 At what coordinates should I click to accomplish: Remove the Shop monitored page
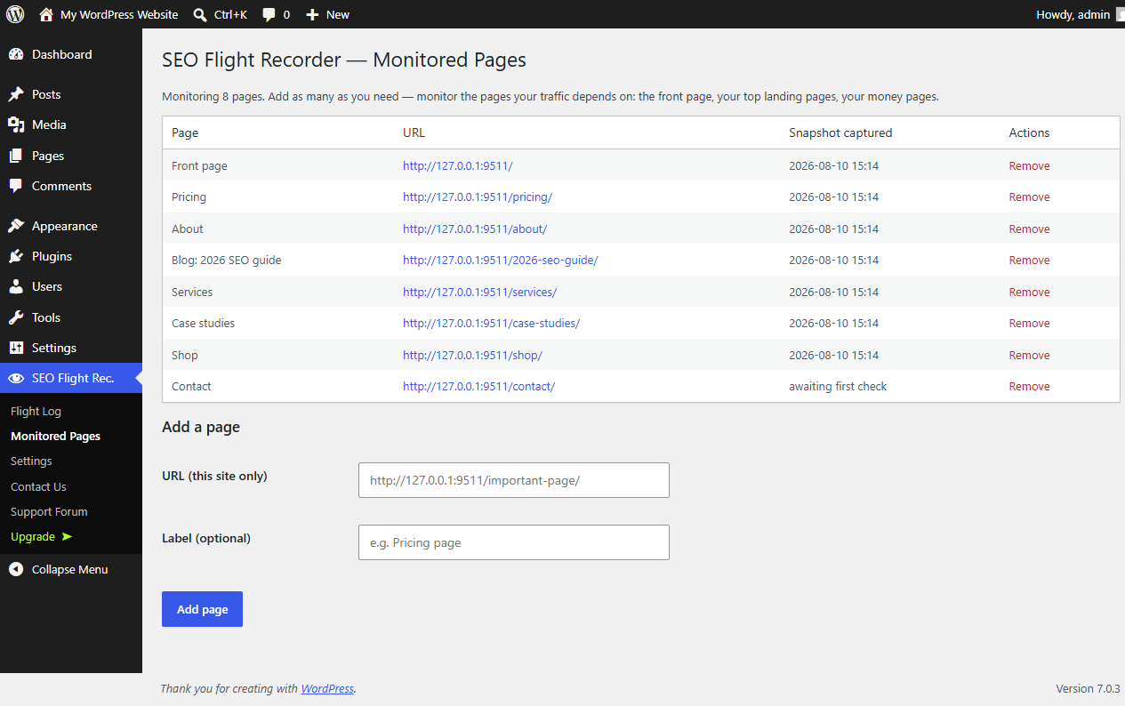(x=1029, y=355)
